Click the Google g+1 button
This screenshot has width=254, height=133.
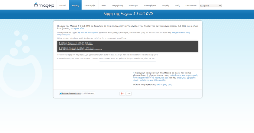[122, 93]
